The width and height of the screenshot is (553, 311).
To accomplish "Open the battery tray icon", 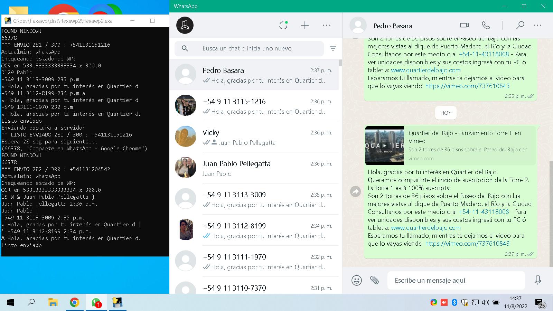I will [496, 303].
